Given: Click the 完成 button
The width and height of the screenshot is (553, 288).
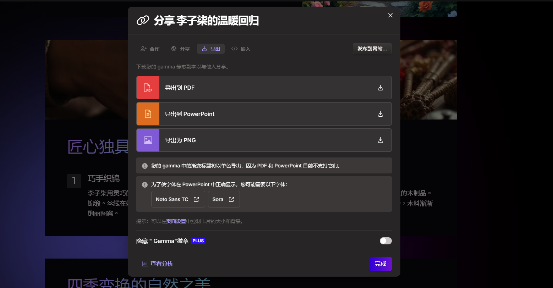Looking at the screenshot, I should coord(380,264).
